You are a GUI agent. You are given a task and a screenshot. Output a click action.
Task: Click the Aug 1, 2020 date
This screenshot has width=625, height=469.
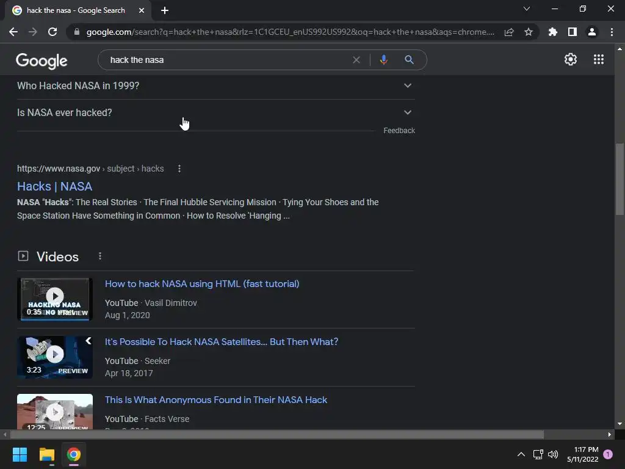(128, 315)
